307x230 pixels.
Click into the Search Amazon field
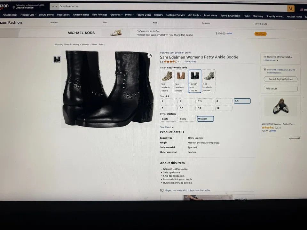click(x=172, y=7)
